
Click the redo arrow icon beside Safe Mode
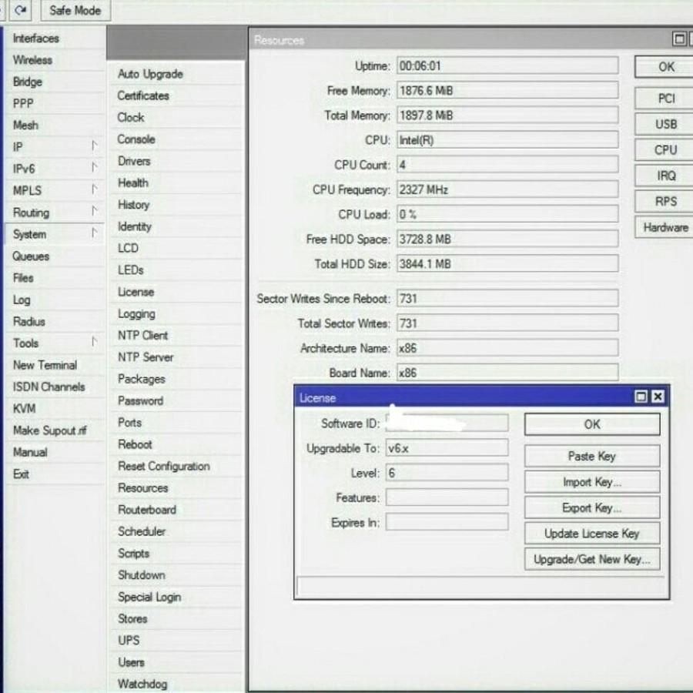coord(20,10)
